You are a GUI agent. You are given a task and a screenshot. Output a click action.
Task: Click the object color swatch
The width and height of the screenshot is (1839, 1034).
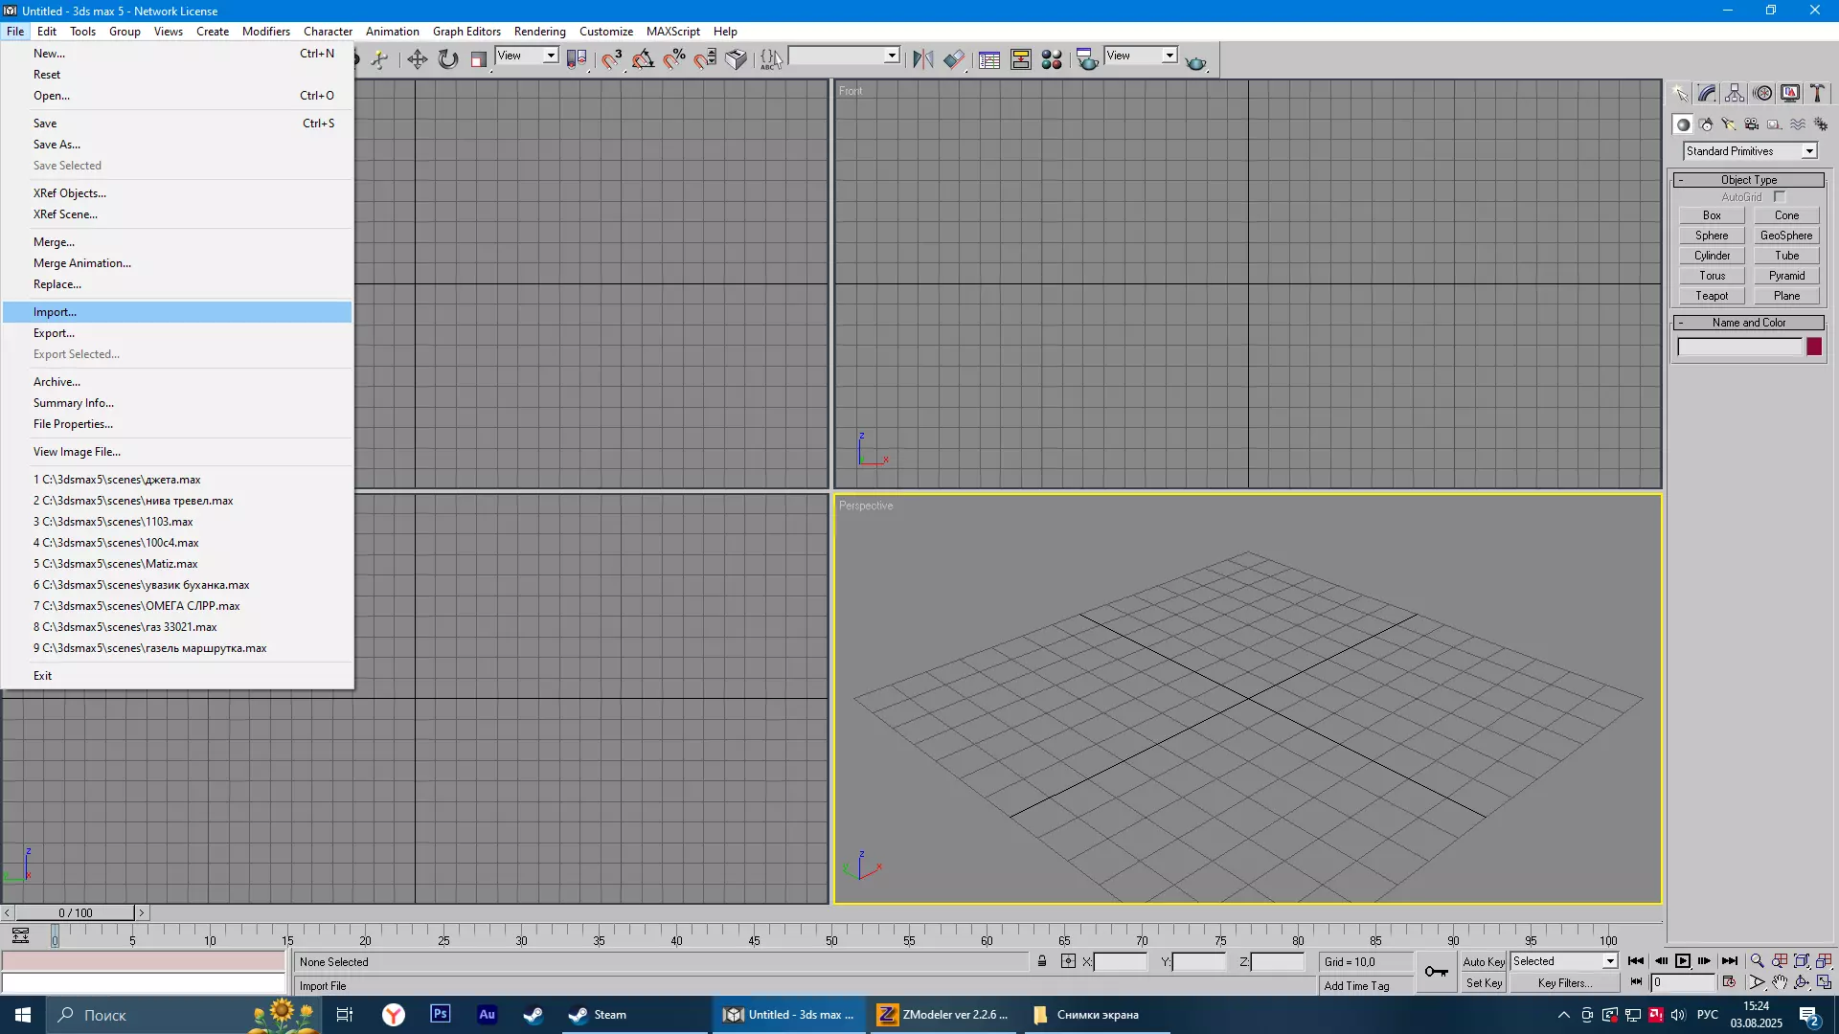[x=1814, y=348]
